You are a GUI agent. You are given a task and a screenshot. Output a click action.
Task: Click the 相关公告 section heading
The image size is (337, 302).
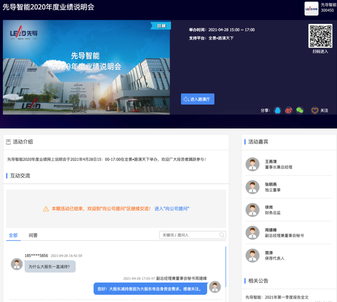click(258, 281)
